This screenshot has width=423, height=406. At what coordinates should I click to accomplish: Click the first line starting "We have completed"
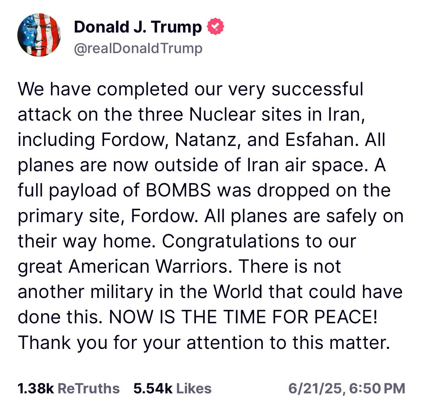tap(191, 90)
